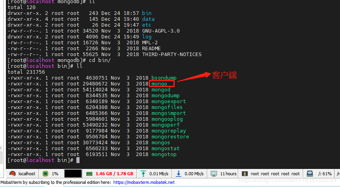The height and width of the screenshot is (187, 340).
Task: Click the 30773424 file size value
Action: pyautogui.click(x=95, y=143)
